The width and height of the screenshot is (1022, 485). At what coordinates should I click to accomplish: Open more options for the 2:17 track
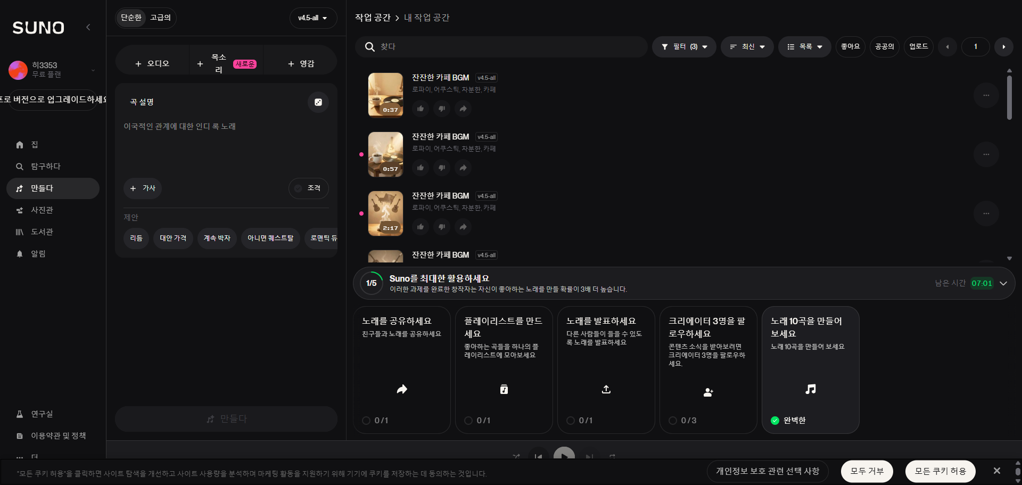pos(986,213)
